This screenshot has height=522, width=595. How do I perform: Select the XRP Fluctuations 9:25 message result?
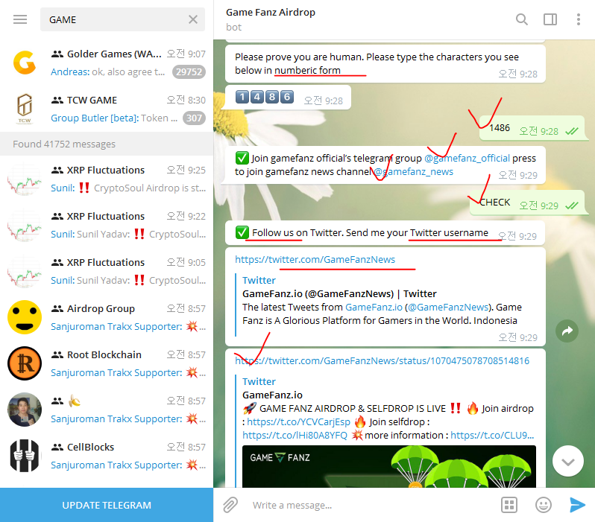tap(107, 179)
